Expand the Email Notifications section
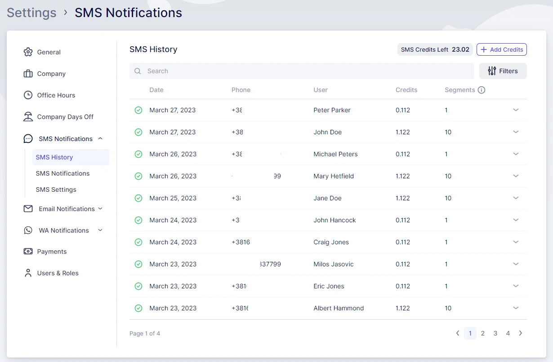Image resolution: width=553 pixels, height=362 pixels. pyautogui.click(x=100, y=209)
